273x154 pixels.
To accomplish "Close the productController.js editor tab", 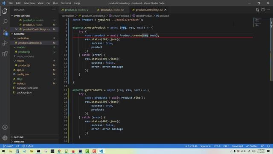I will click(166, 10).
